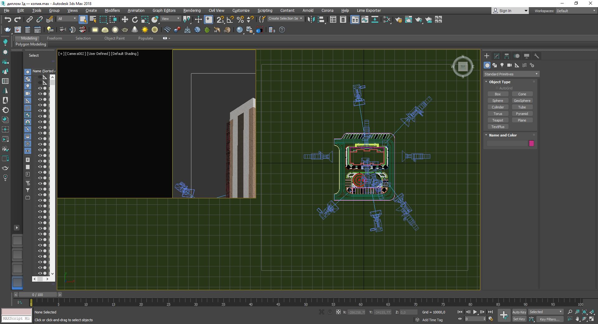The image size is (598, 324).
Task: Click the magenta object color swatch
Action: coord(532,143)
